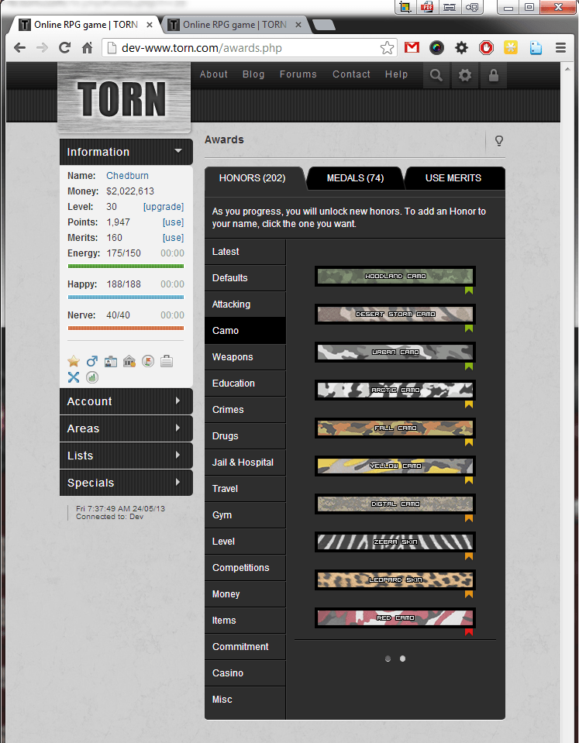Open the settings gear in TORN header
The height and width of the screenshot is (743, 579).
coord(465,75)
